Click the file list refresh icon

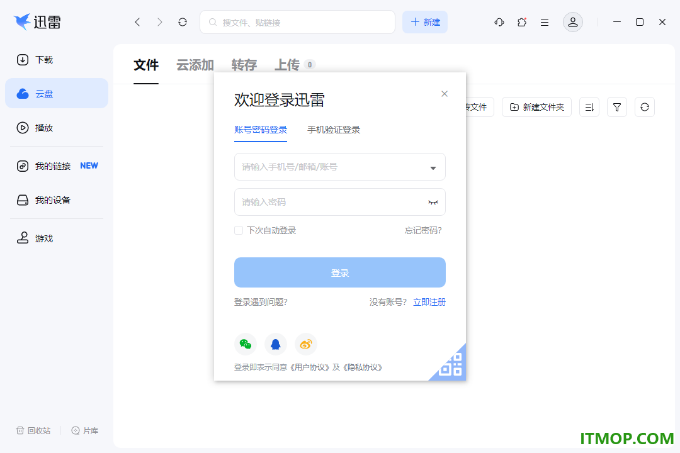click(x=645, y=107)
